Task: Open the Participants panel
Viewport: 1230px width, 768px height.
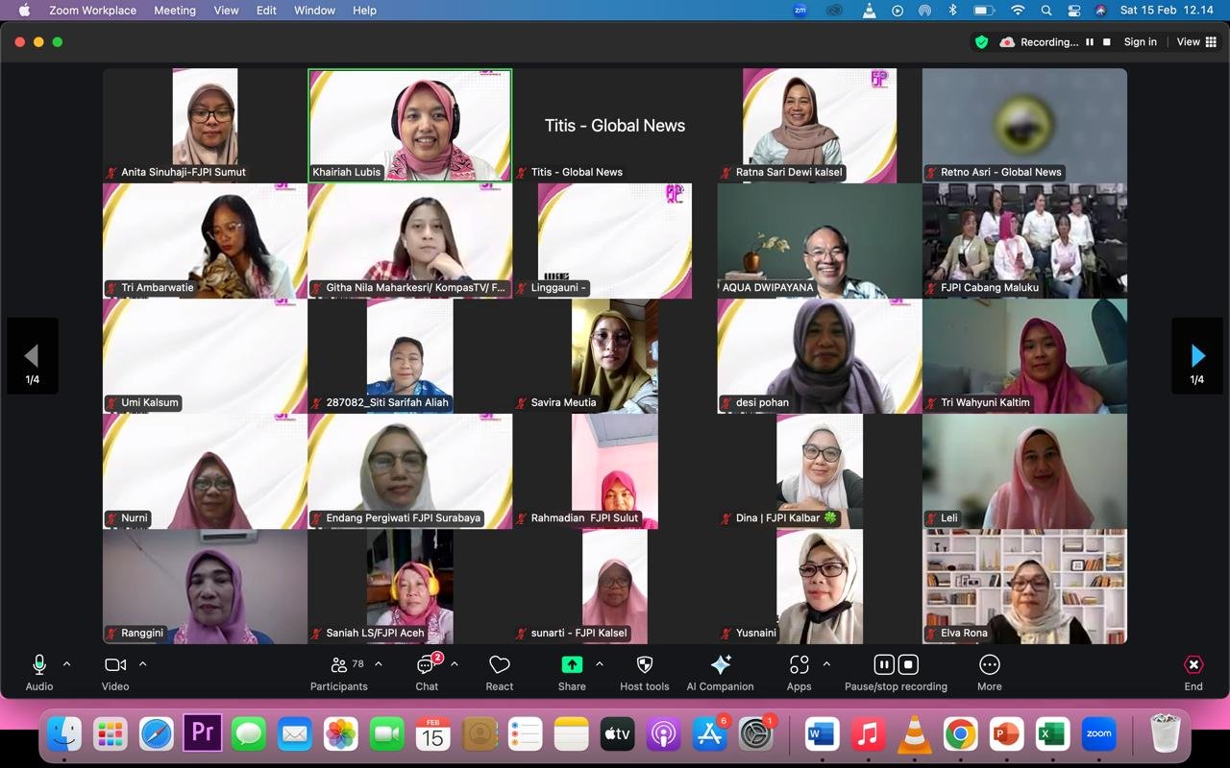Action: click(x=339, y=672)
